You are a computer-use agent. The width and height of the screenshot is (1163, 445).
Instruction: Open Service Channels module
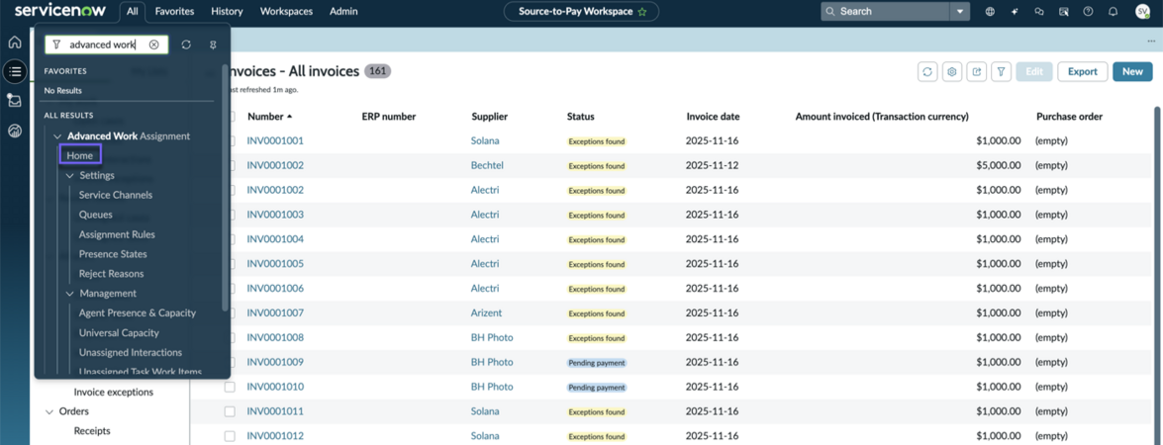coord(116,195)
